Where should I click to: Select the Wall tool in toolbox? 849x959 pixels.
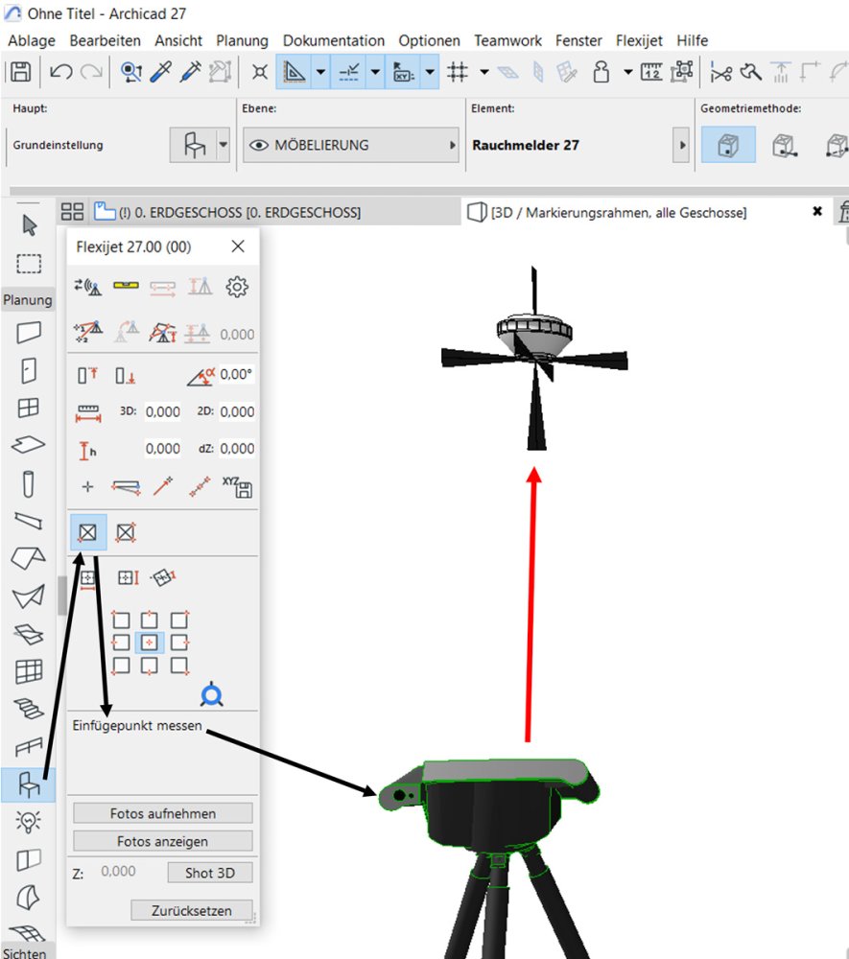29,332
